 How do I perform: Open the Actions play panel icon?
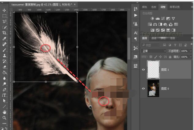[x=135, y=15]
